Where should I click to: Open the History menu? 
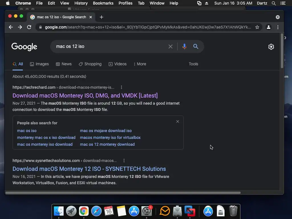81,3
